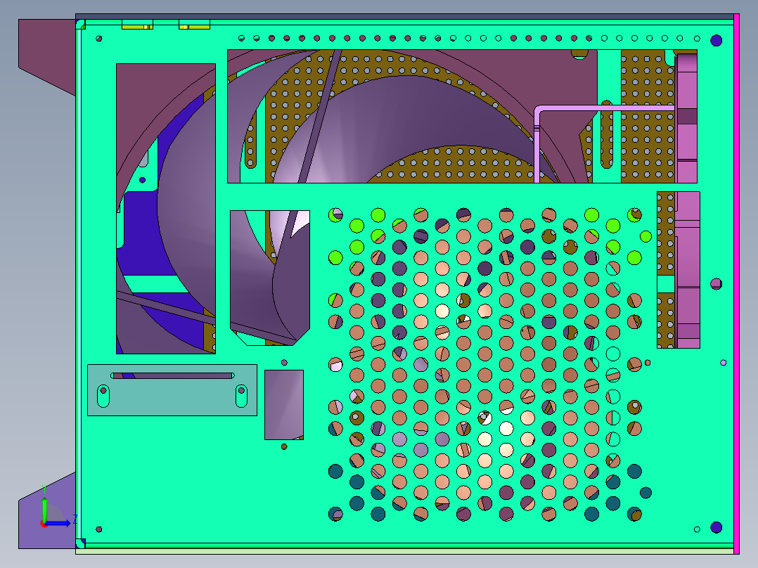This screenshot has height=568, width=758.
Task: Pick the left oval slot in the bracket plate
Action: [103, 396]
